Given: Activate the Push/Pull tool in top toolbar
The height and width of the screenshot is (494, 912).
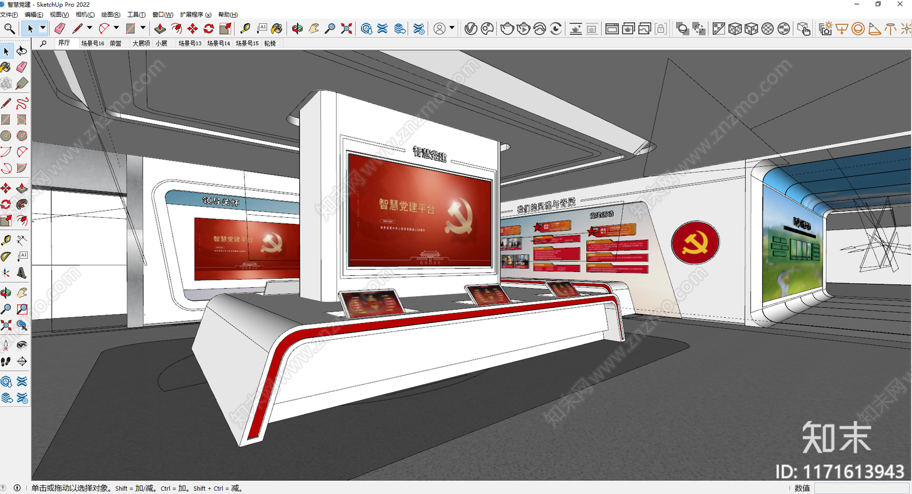Looking at the screenshot, I should coord(160,28).
